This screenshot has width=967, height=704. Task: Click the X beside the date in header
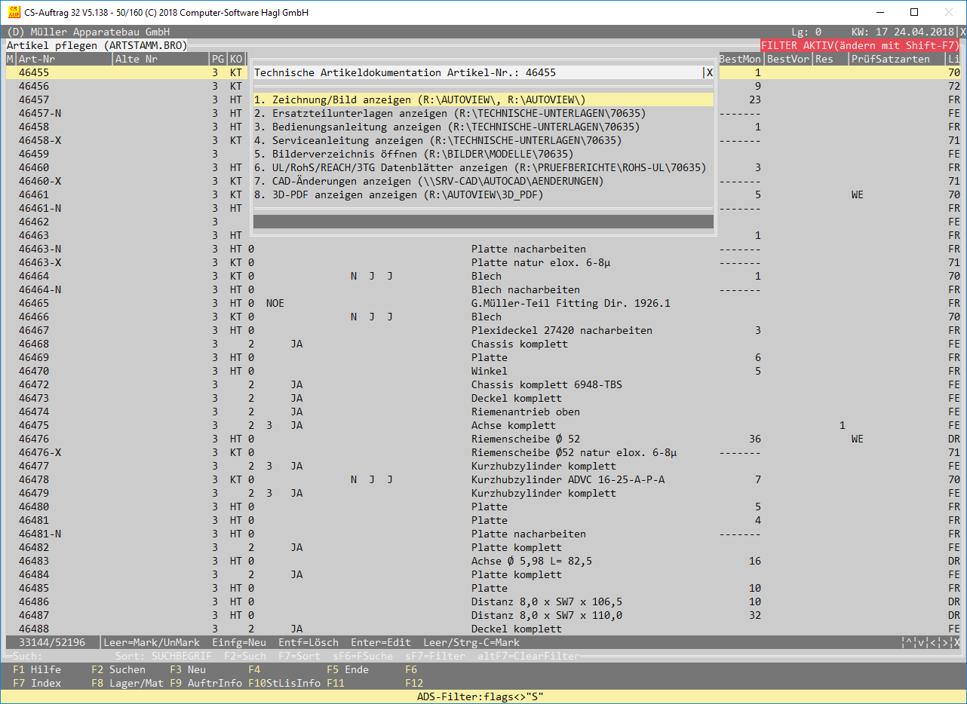tap(962, 32)
